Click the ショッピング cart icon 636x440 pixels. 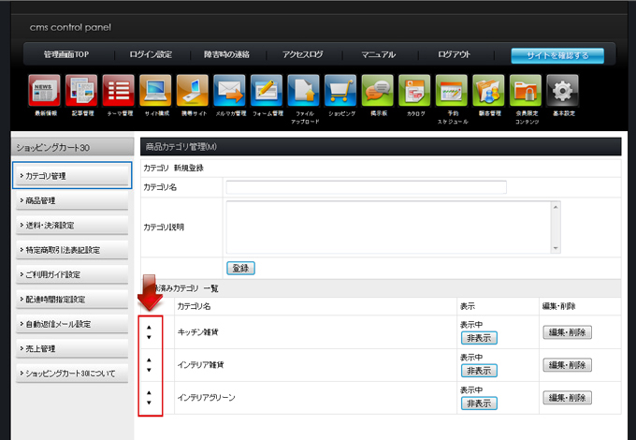pyautogui.click(x=340, y=91)
